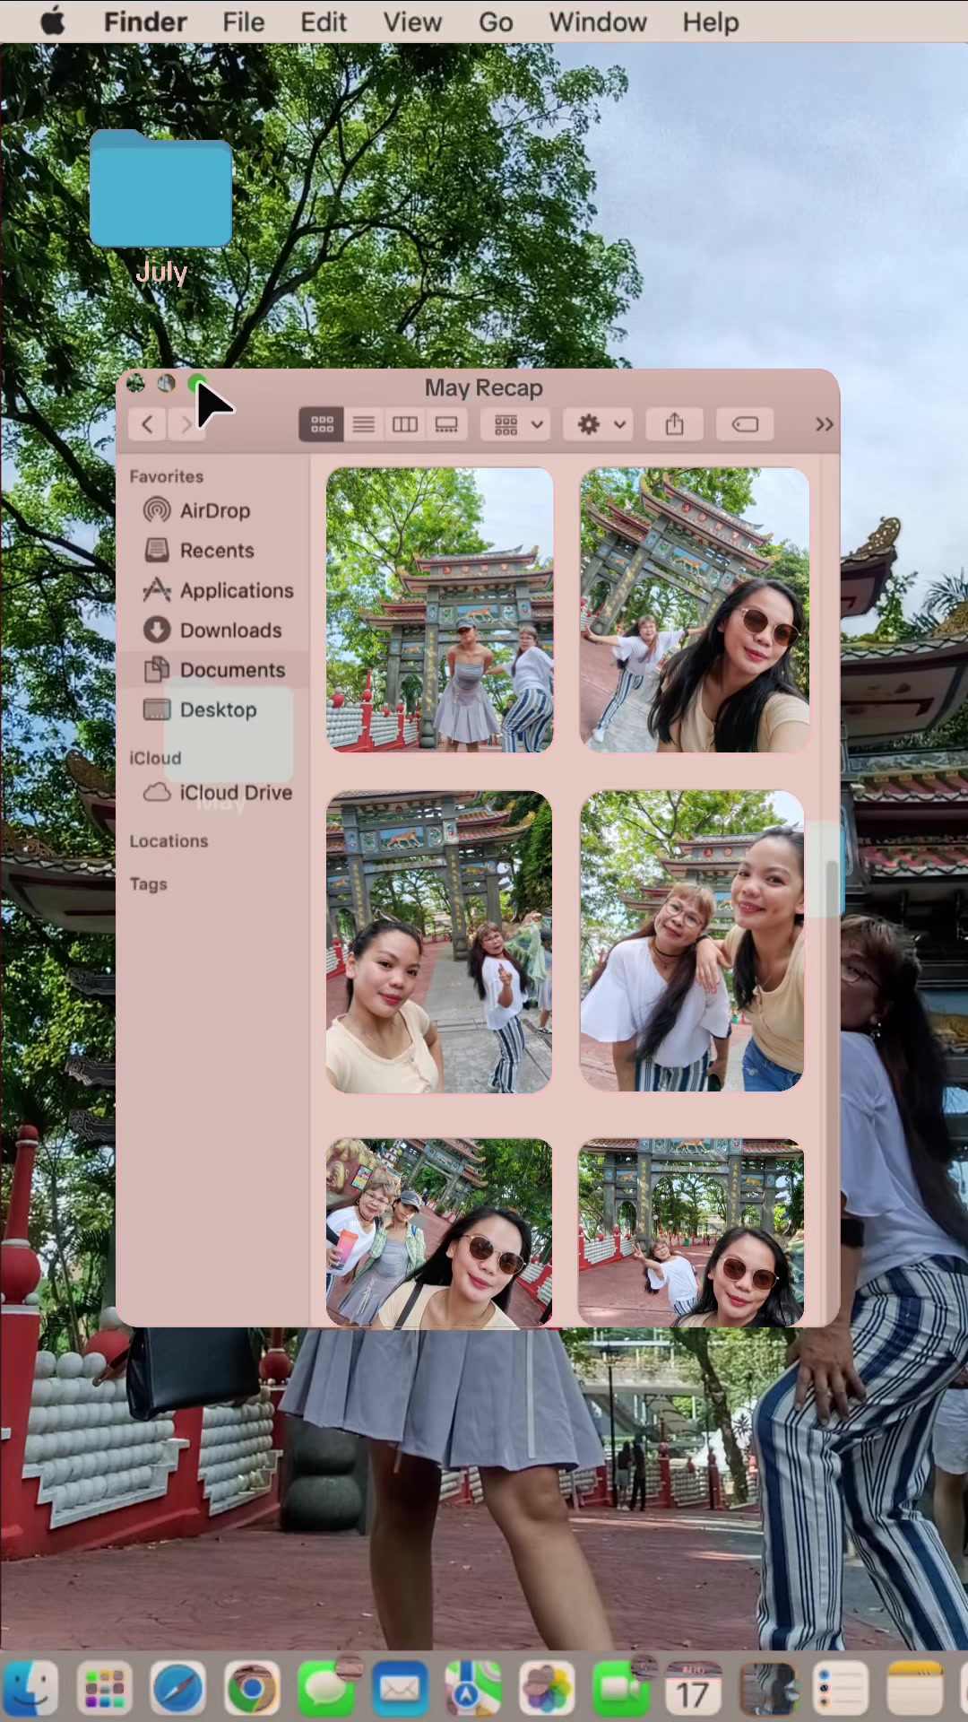Open the Go menu
Screen dimensions: 968x1722
(x=496, y=22)
